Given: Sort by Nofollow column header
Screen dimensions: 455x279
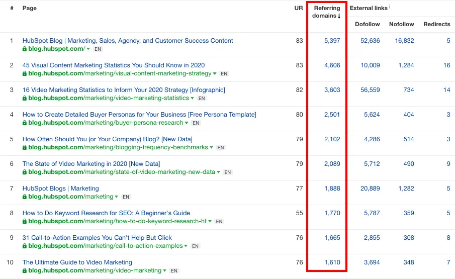Looking at the screenshot, I should point(402,24).
